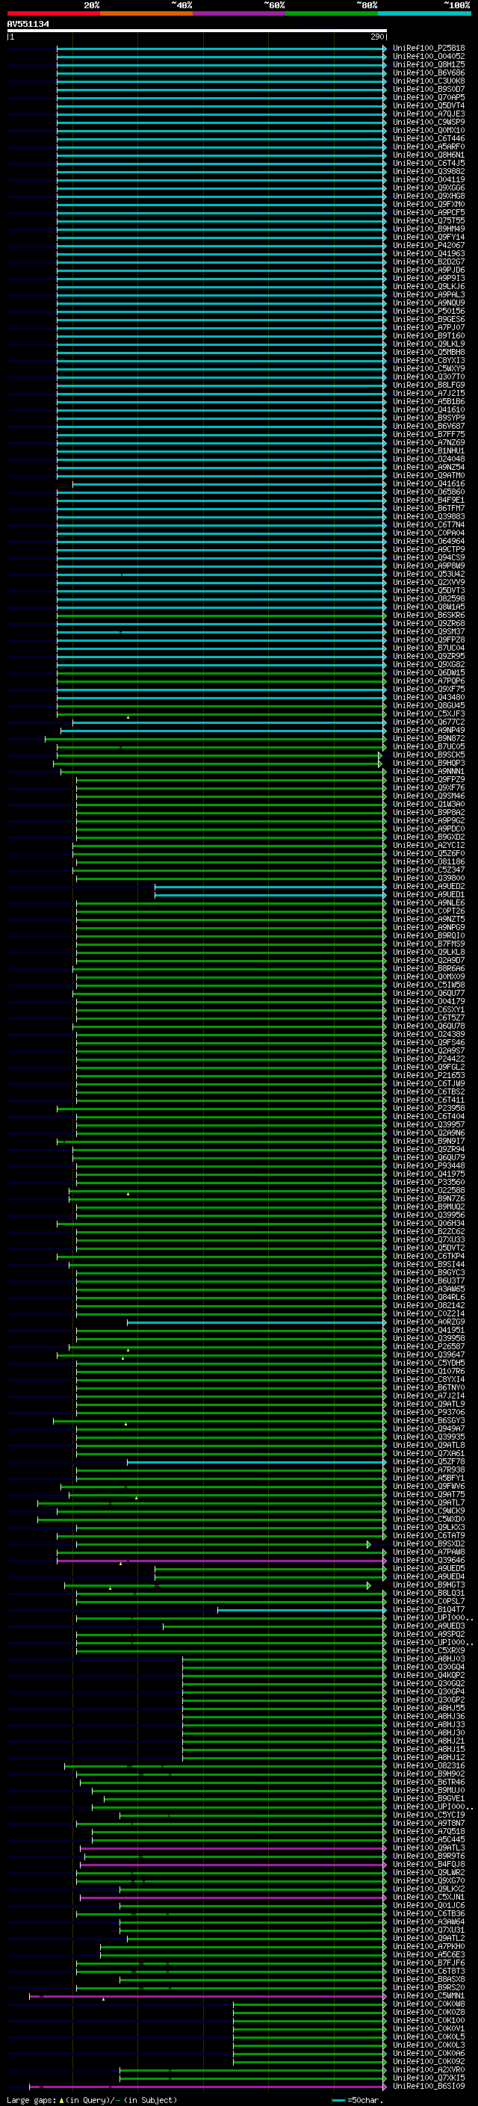Select the UniRef100_A8HJ03 label

tap(429, 1659)
